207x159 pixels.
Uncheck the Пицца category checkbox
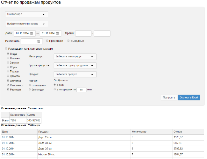pyautogui.click(x=8, y=54)
